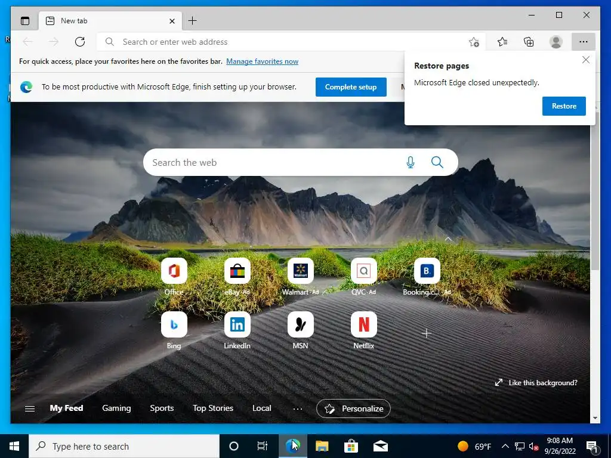
Task: Open the Favorites list icon
Action: (x=502, y=42)
